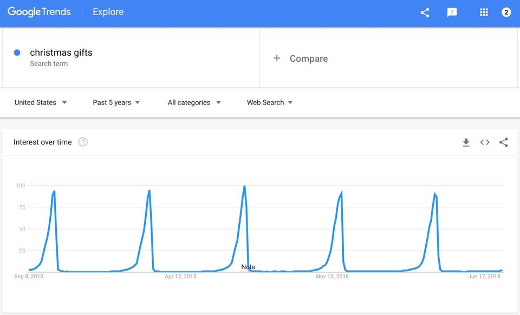This screenshot has width=520, height=315.
Task: Click the share icon in the header
Action: 425,12
